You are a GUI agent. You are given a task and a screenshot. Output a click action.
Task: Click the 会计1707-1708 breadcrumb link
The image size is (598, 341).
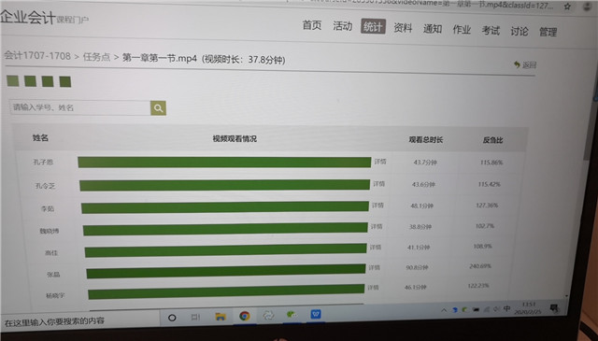click(37, 56)
